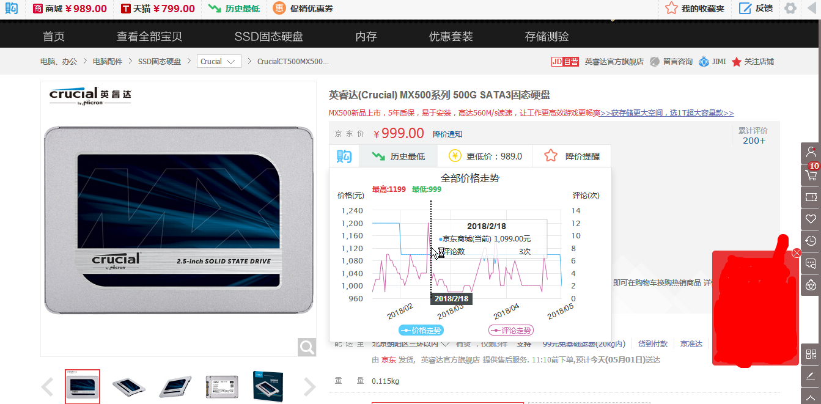
Task: Click 京准达 service link
Action: click(x=691, y=344)
